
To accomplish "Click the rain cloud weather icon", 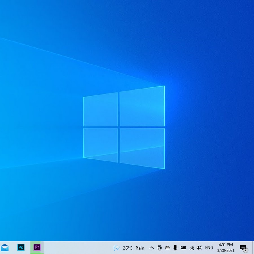I will [116, 248].
